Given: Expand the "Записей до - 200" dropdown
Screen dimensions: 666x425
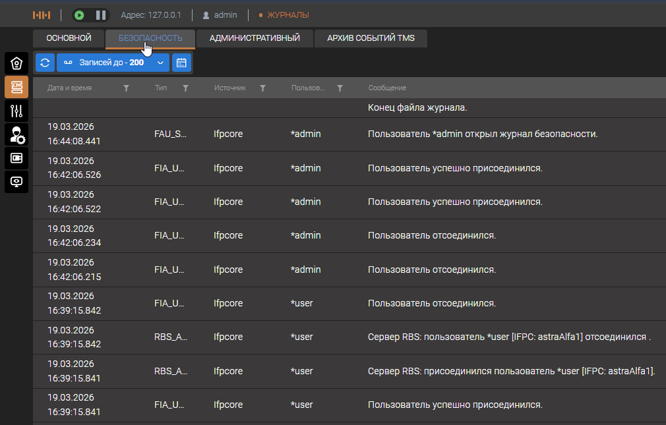Looking at the screenshot, I should click(113, 63).
